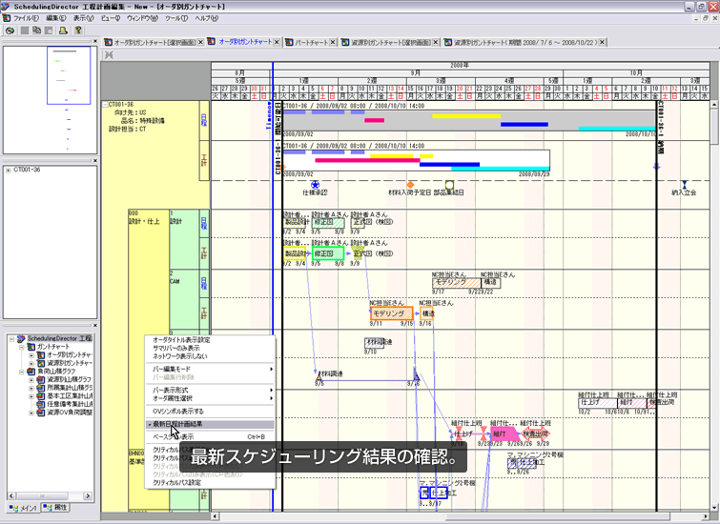
Task: Switch to the 属性 bottom tab
Action: point(55,508)
